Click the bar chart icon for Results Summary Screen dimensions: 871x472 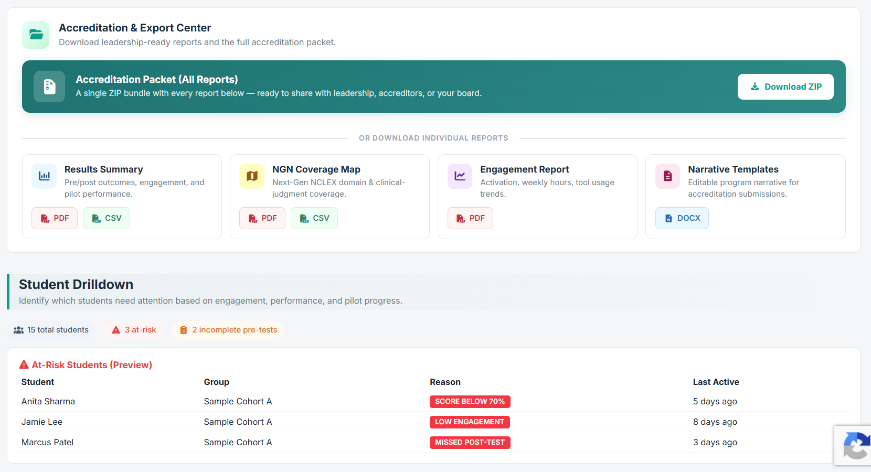pos(44,176)
